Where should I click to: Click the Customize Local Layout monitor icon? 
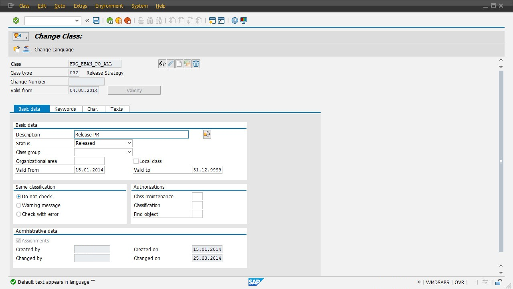pyautogui.click(x=244, y=20)
